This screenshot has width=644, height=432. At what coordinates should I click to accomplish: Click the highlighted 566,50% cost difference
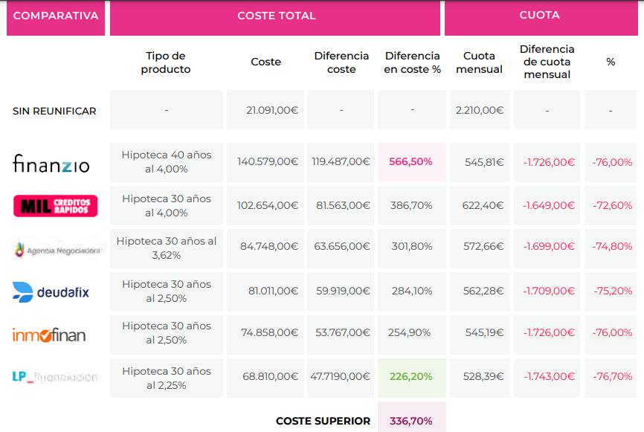(411, 162)
